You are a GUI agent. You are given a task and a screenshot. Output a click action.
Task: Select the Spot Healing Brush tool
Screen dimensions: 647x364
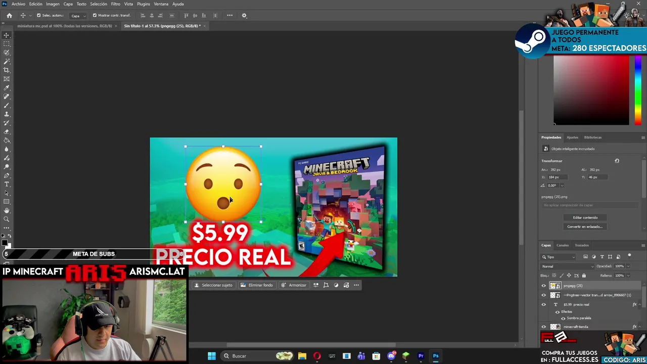[7, 97]
